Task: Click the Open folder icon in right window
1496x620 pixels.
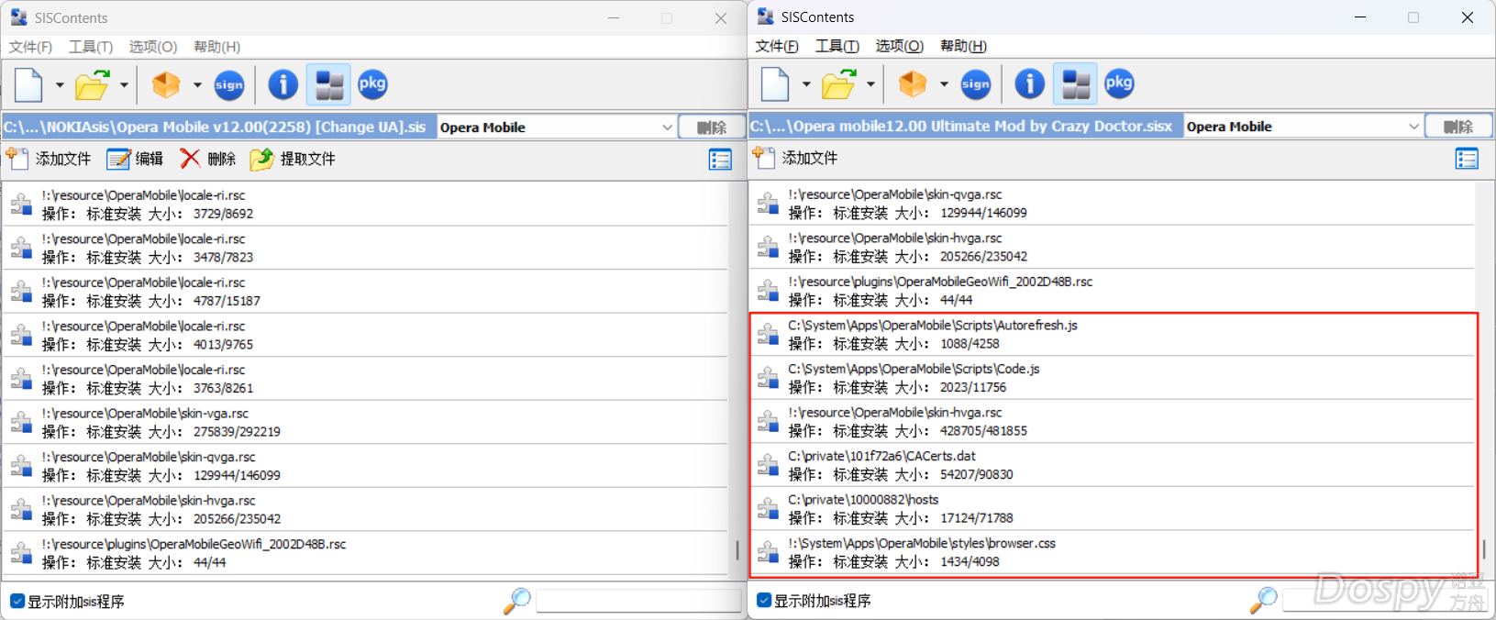Action: tap(839, 84)
